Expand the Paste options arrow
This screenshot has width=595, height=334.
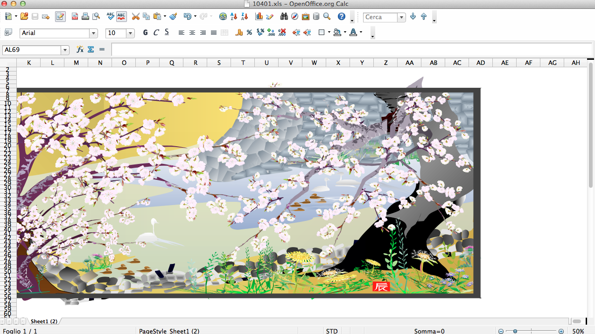165,17
